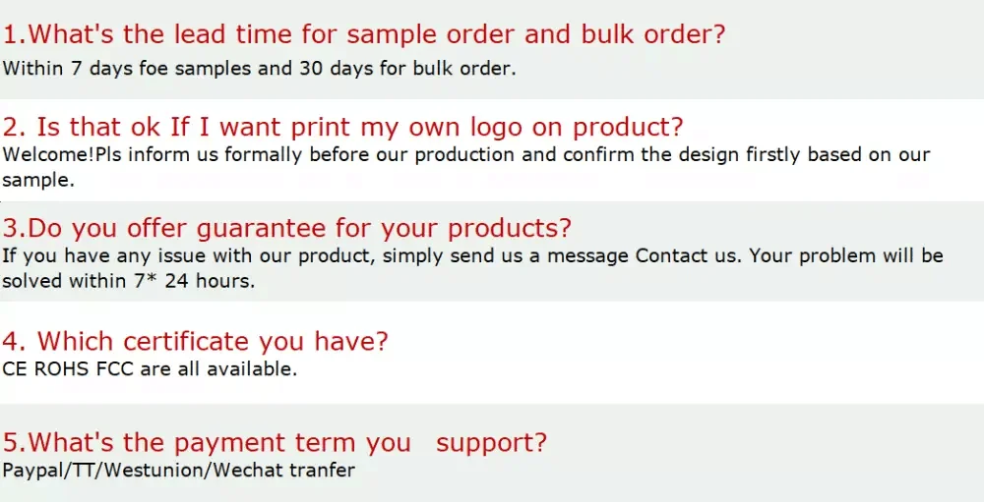The height and width of the screenshot is (502, 984).
Task: Click the 'CE ROHS FCC' answer text
Action: coord(149,369)
